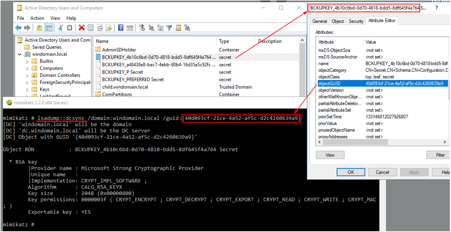
Task: Sort the list by the Type column header
Action: click(x=236, y=41)
